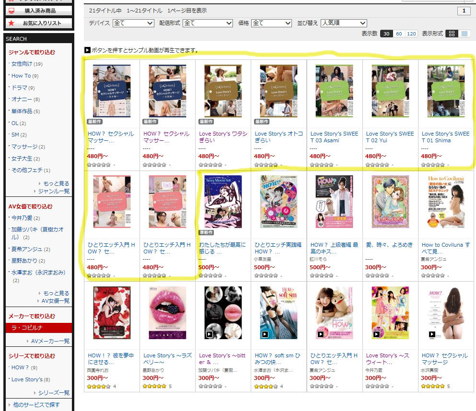Image resolution: width=476 pixels, height=411 pixels.
Task: Open Love Story's SWEET 03 Asami thumbnail
Action: 334,91
